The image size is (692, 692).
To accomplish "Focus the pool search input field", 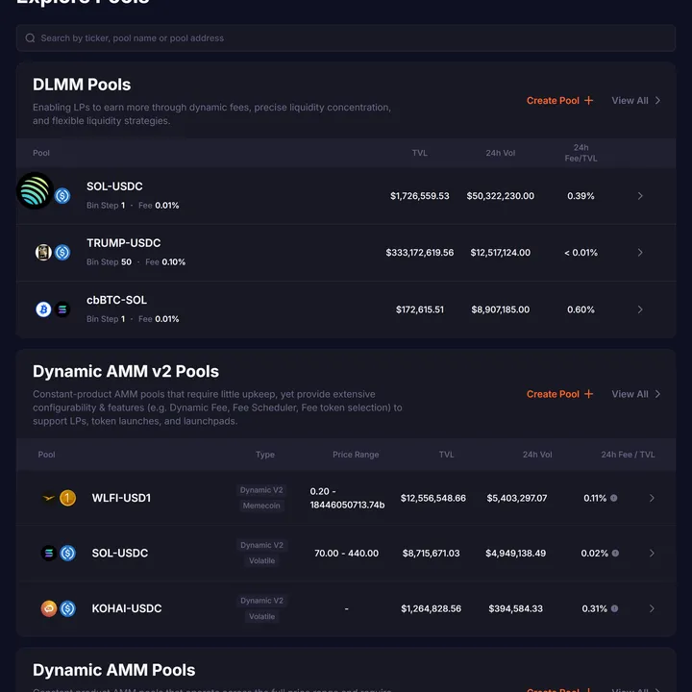I will click(x=346, y=38).
